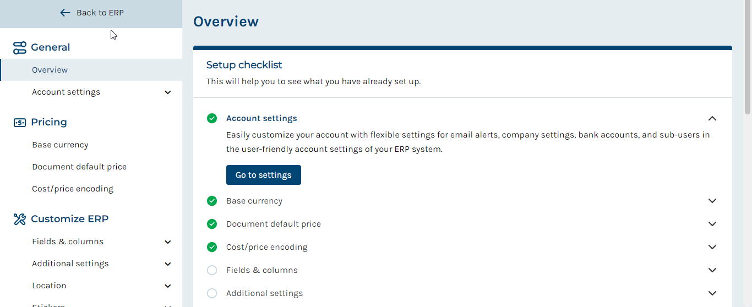Click the Go to settings button

click(264, 175)
